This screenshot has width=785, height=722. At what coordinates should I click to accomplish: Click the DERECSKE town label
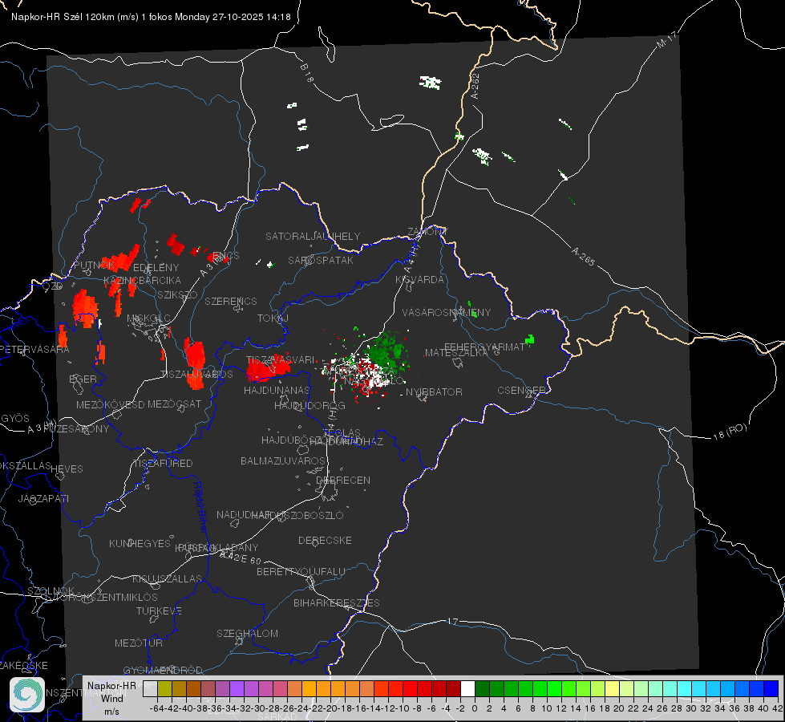tap(325, 540)
